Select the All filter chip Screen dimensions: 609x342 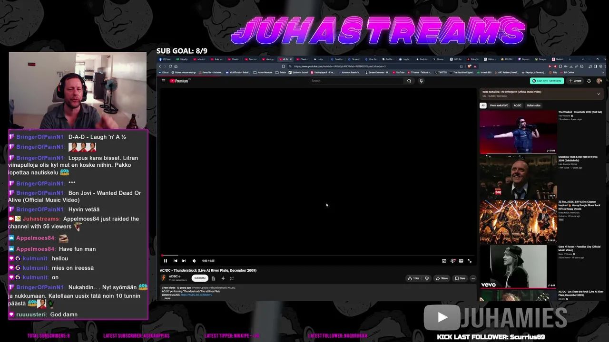coord(483,105)
